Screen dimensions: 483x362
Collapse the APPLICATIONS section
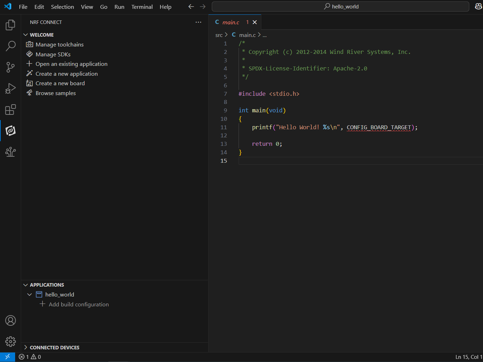point(25,285)
